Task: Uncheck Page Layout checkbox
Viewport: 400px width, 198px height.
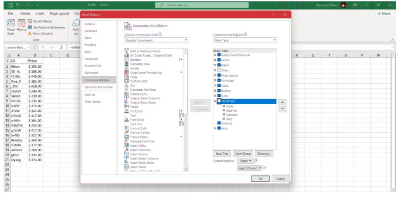Action: point(219,75)
